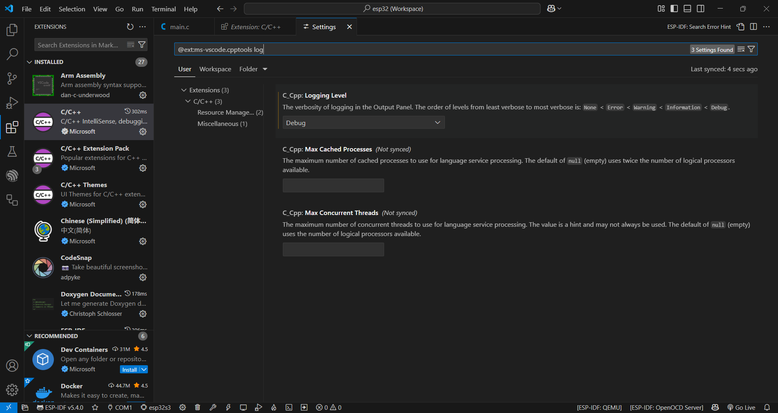Open the Testing flask view
This screenshot has width=778, height=413.
tap(12, 151)
